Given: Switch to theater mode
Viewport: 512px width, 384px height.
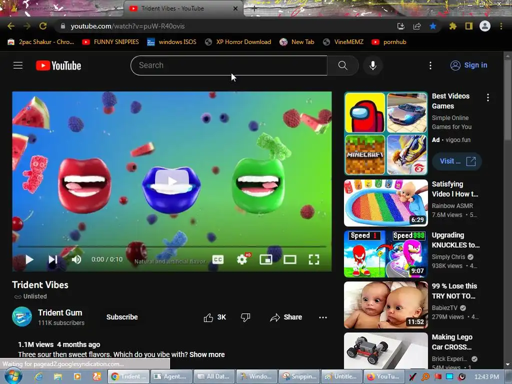Looking at the screenshot, I should [290, 259].
